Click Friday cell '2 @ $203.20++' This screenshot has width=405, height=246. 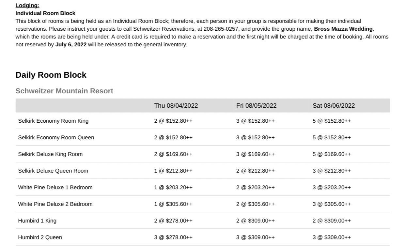[x=256, y=188]
